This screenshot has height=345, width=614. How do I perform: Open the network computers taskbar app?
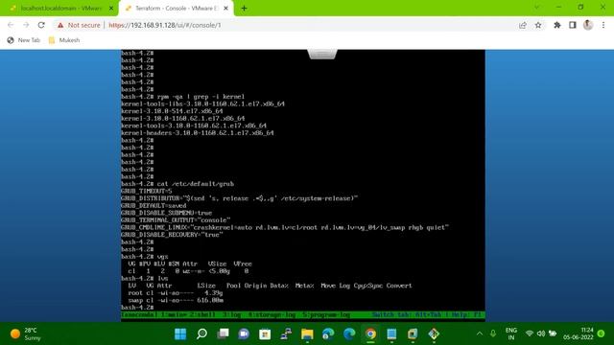[286, 334]
